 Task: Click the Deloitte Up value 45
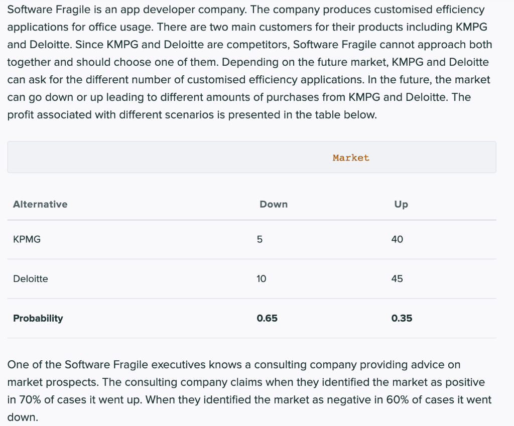pos(397,278)
